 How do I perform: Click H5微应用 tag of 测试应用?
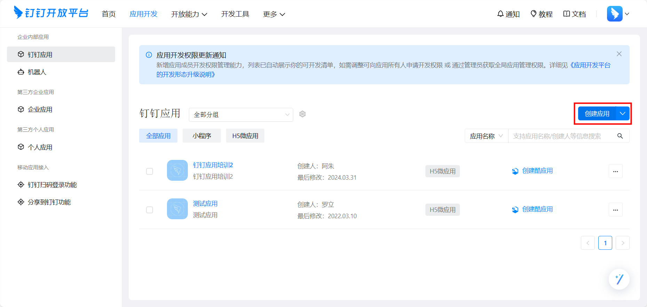pos(442,210)
